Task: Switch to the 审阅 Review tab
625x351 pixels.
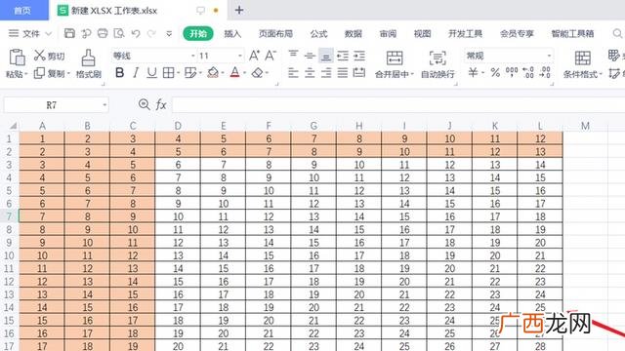Action: 388,34
